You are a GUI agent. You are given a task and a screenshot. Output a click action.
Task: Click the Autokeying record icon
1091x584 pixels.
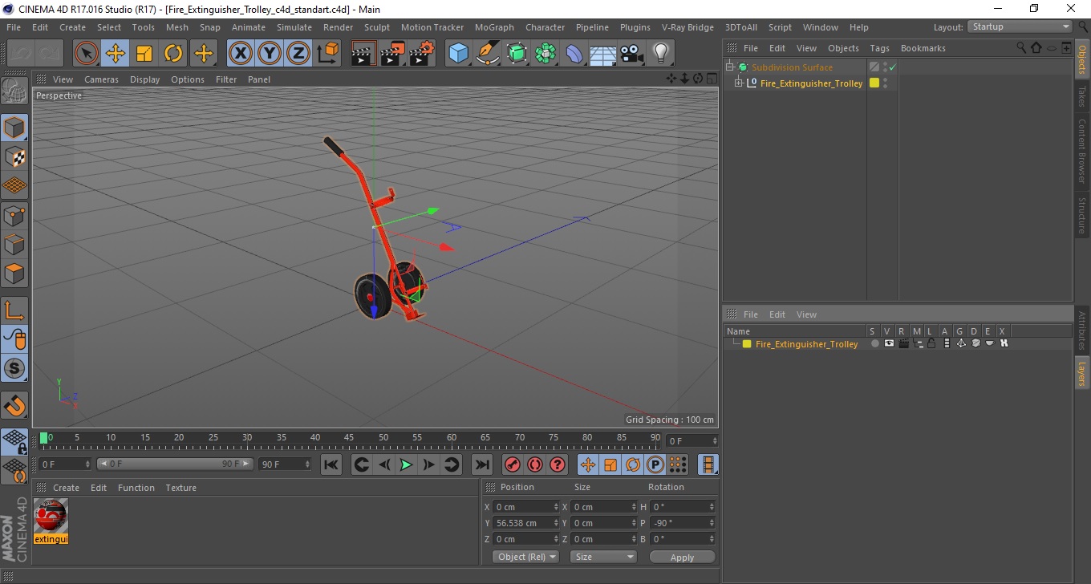(x=535, y=464)
